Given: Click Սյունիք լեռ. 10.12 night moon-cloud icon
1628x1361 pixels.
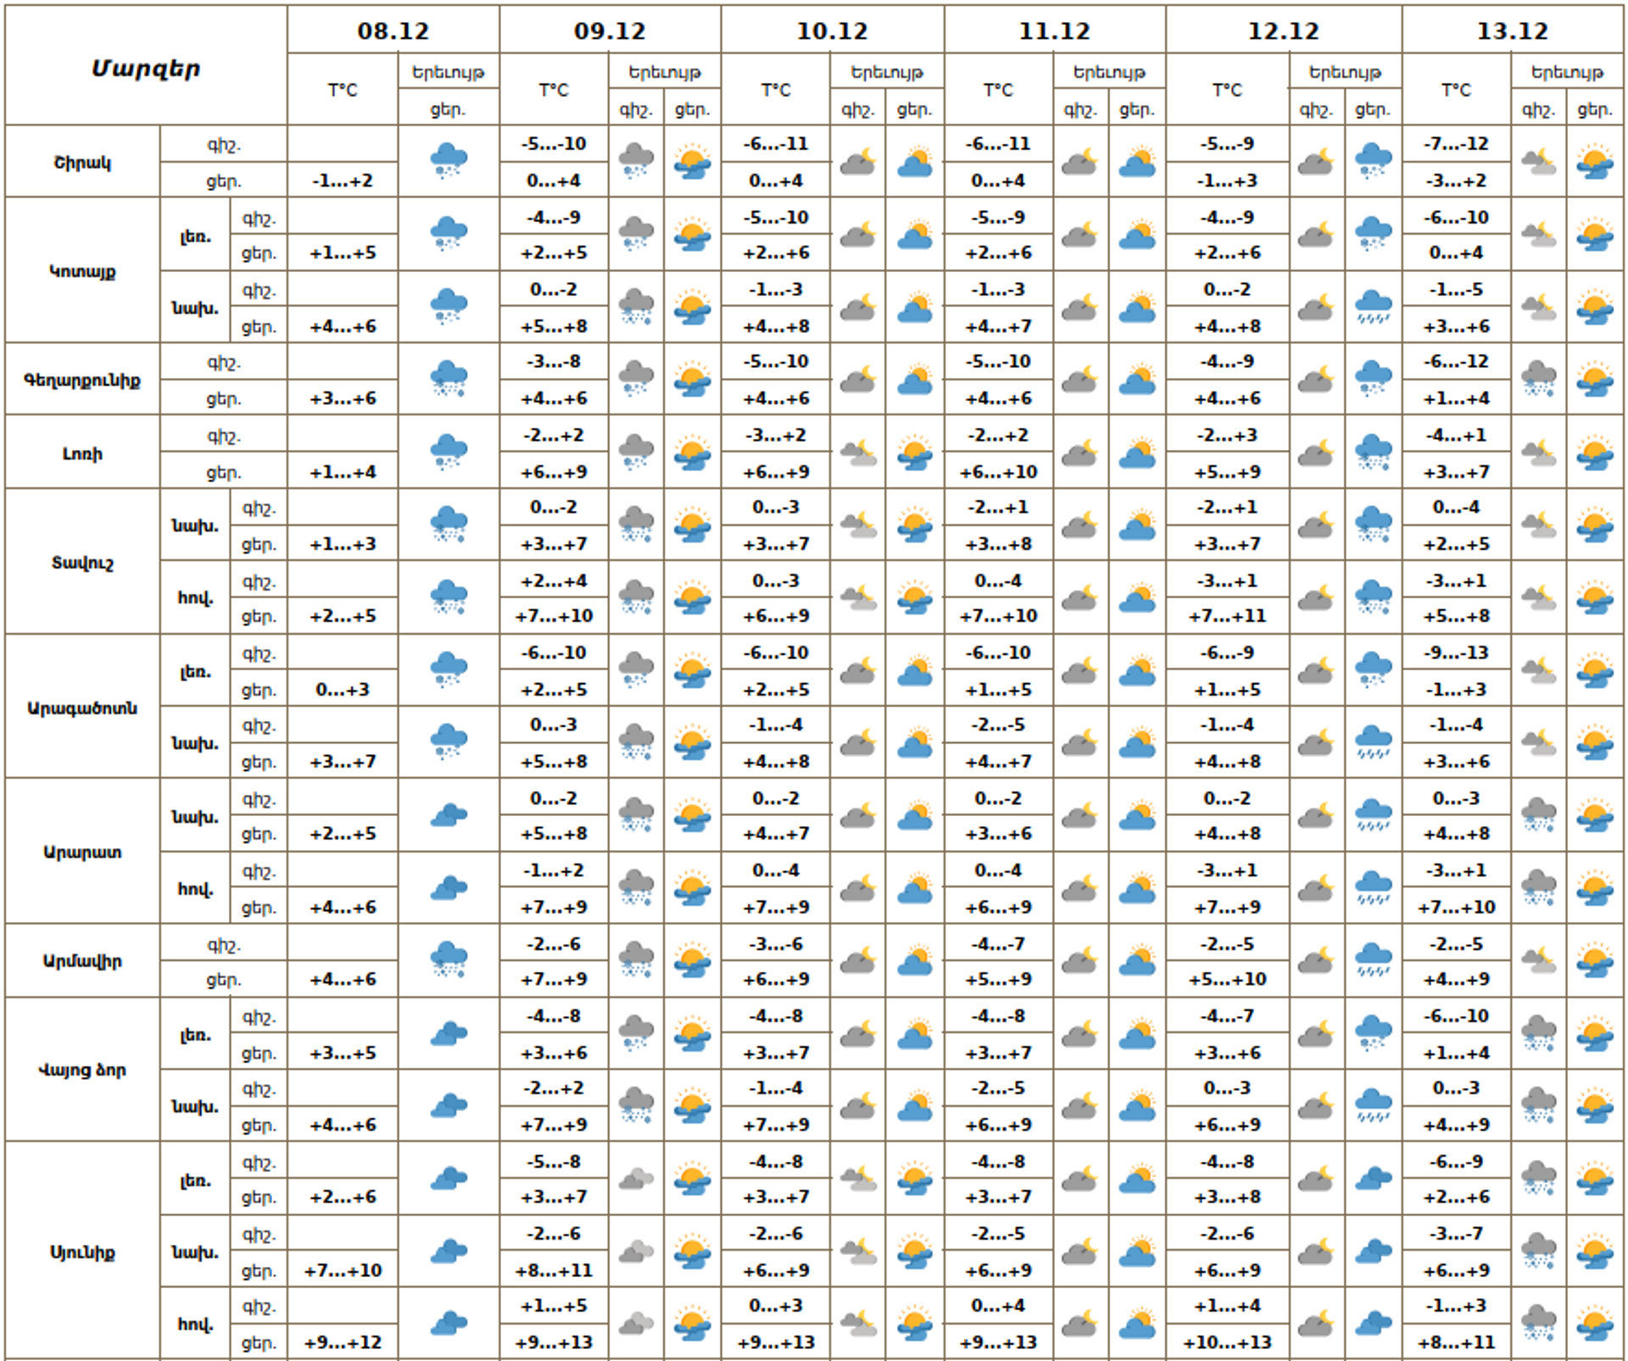Looking at the screenshot, I should 858,1178.
